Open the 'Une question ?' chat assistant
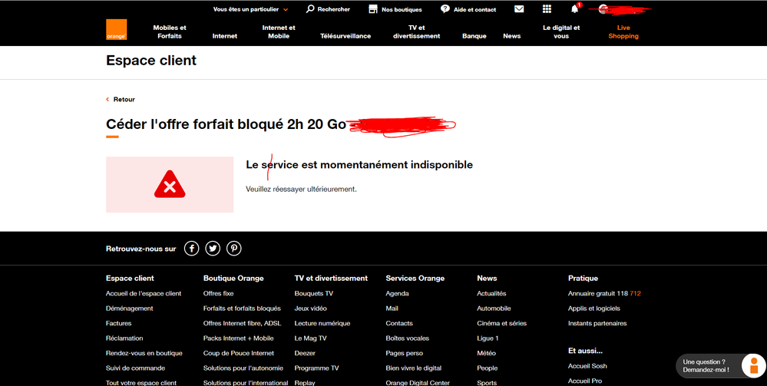Viewport: 767px width, 386px height. pos(720,366)
